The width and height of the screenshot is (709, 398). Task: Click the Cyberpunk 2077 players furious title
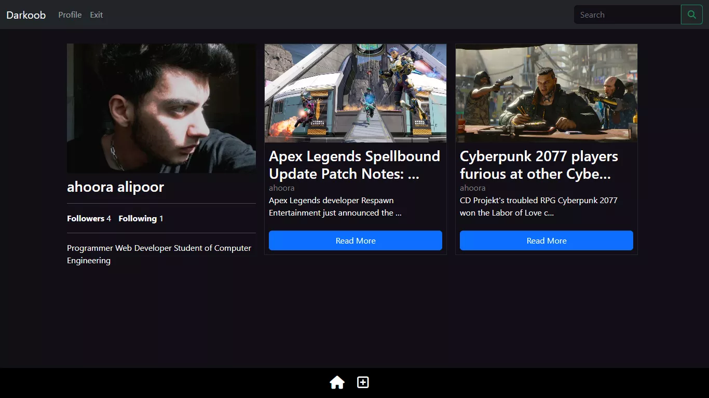539,165
